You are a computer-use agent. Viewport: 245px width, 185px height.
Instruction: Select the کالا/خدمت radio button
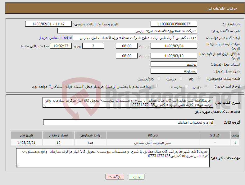click(x=159, y=79)
